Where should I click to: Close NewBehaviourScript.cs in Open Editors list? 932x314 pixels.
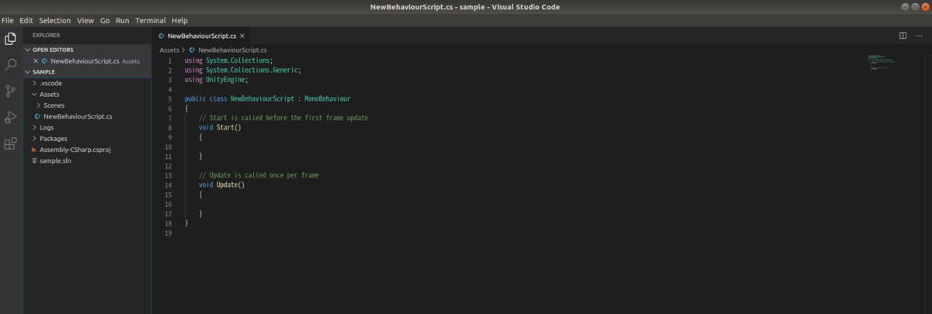click(x=36, y=60)
